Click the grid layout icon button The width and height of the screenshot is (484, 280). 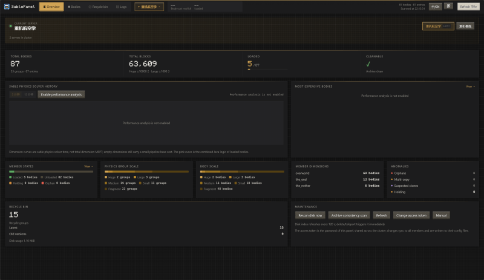click(448, 6)
